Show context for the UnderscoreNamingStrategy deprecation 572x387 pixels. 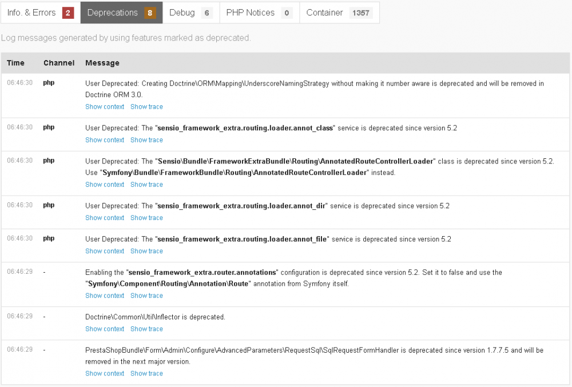point(105,107)
